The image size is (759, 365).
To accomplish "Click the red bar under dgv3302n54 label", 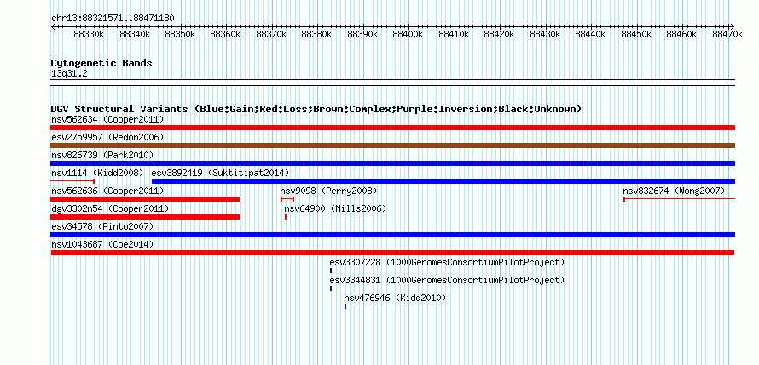I will (145, 217).
